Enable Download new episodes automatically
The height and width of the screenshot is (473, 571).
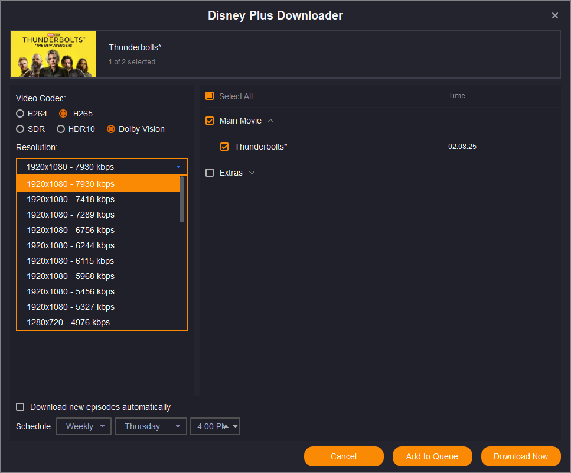pos(21,407)
